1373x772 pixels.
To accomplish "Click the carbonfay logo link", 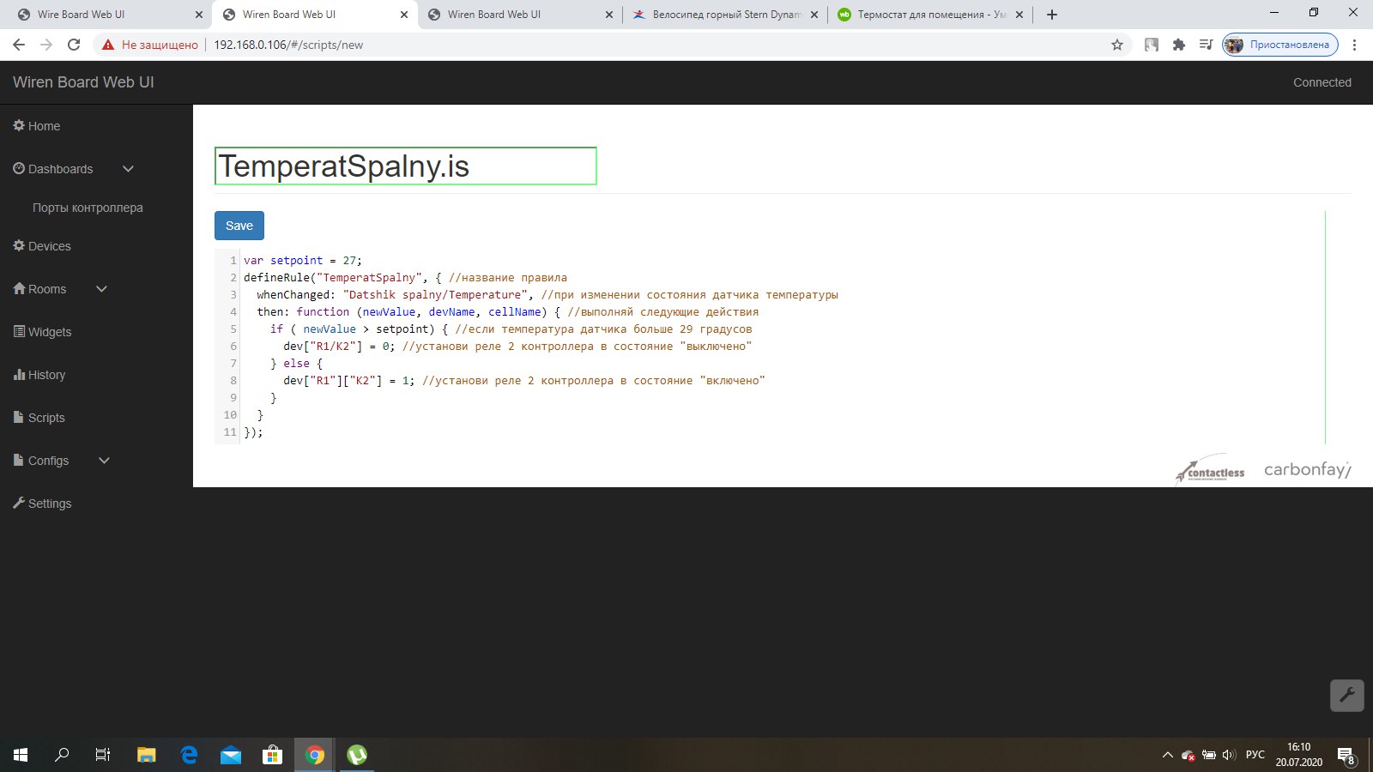I will 1307,470.
